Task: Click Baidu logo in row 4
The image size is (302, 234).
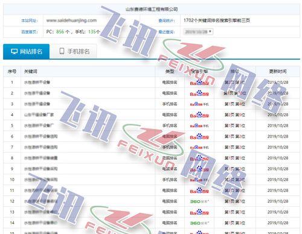Action: point(199,115)
